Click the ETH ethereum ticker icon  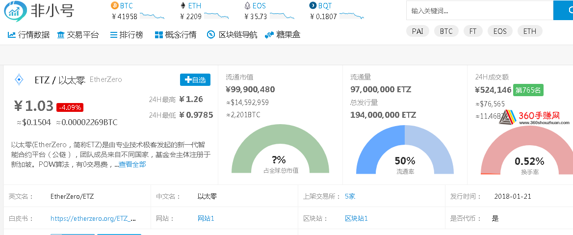pos(182,5)
